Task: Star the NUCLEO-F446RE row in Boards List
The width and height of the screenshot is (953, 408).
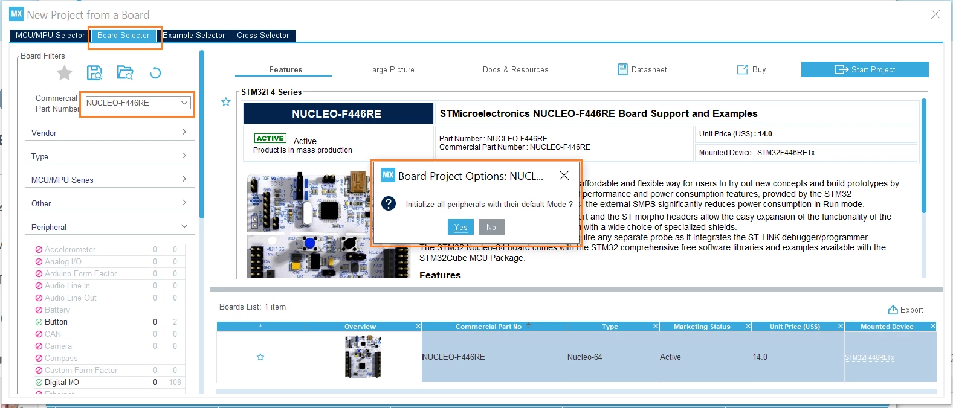Action: [x=260, y=357]
